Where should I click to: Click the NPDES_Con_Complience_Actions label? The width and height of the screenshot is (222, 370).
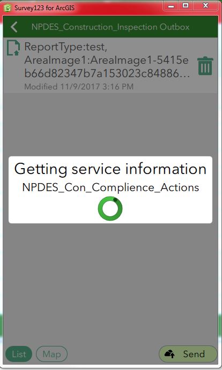[x=110, y=187]
